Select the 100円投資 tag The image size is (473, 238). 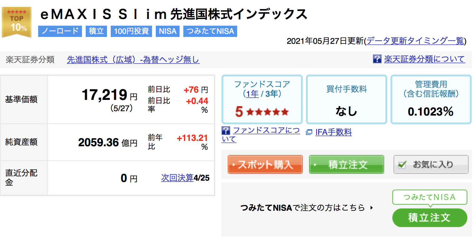click(131, 31)
